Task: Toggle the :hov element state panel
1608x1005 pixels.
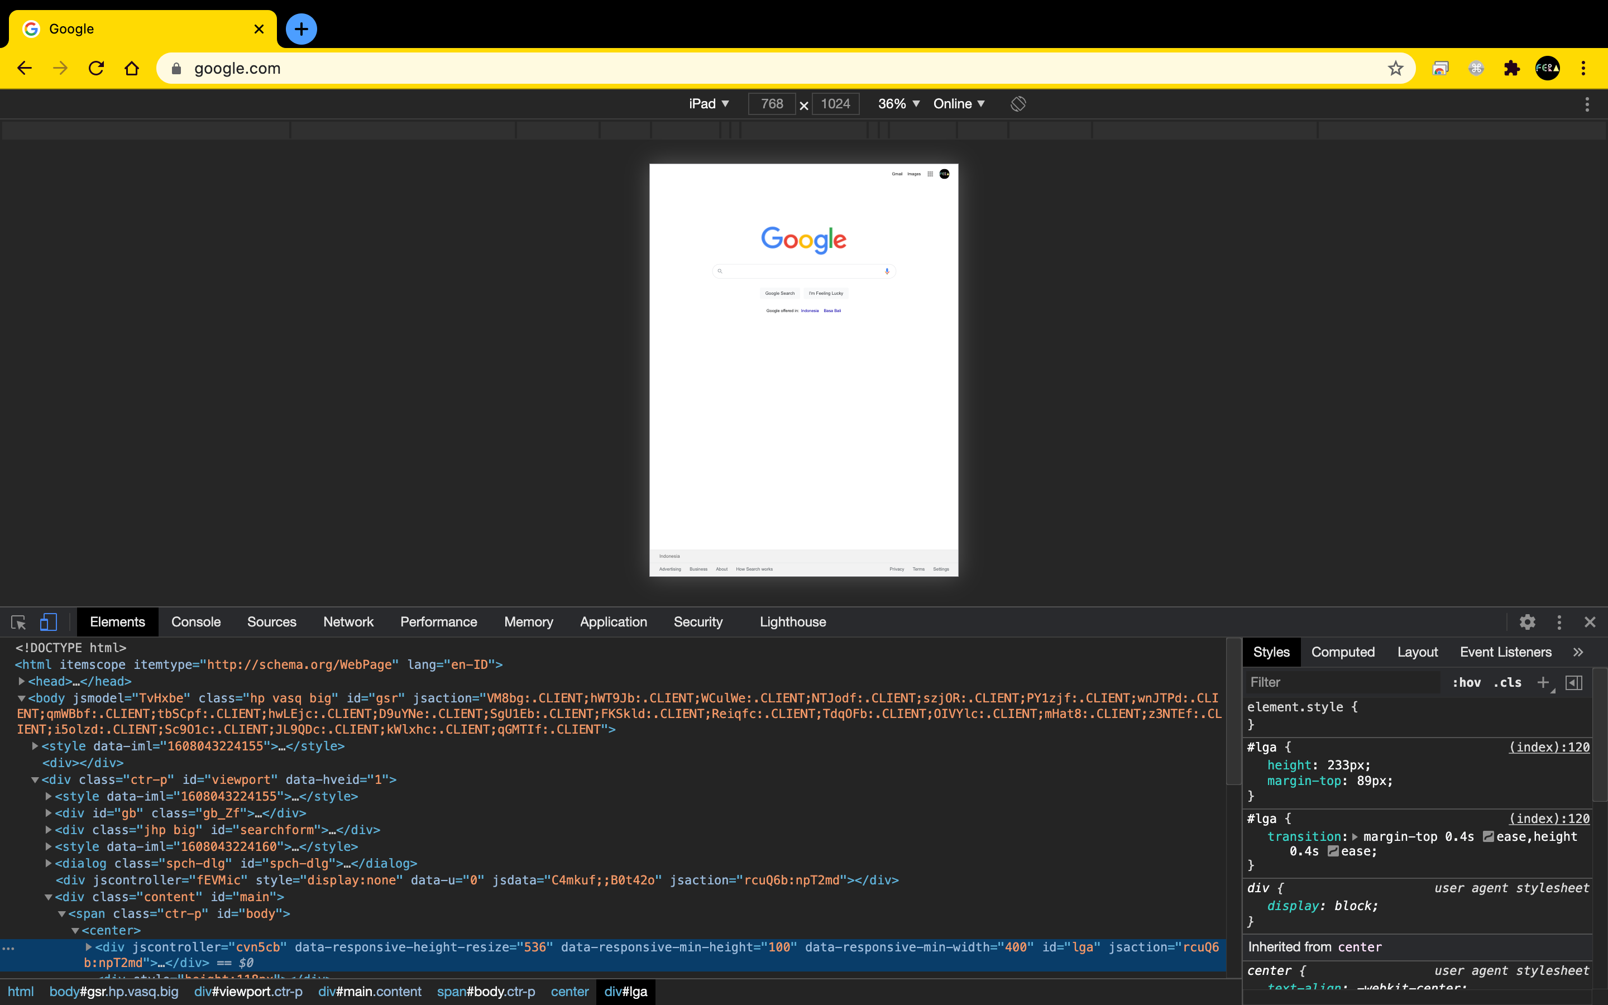Action: tap(1467, 682)
